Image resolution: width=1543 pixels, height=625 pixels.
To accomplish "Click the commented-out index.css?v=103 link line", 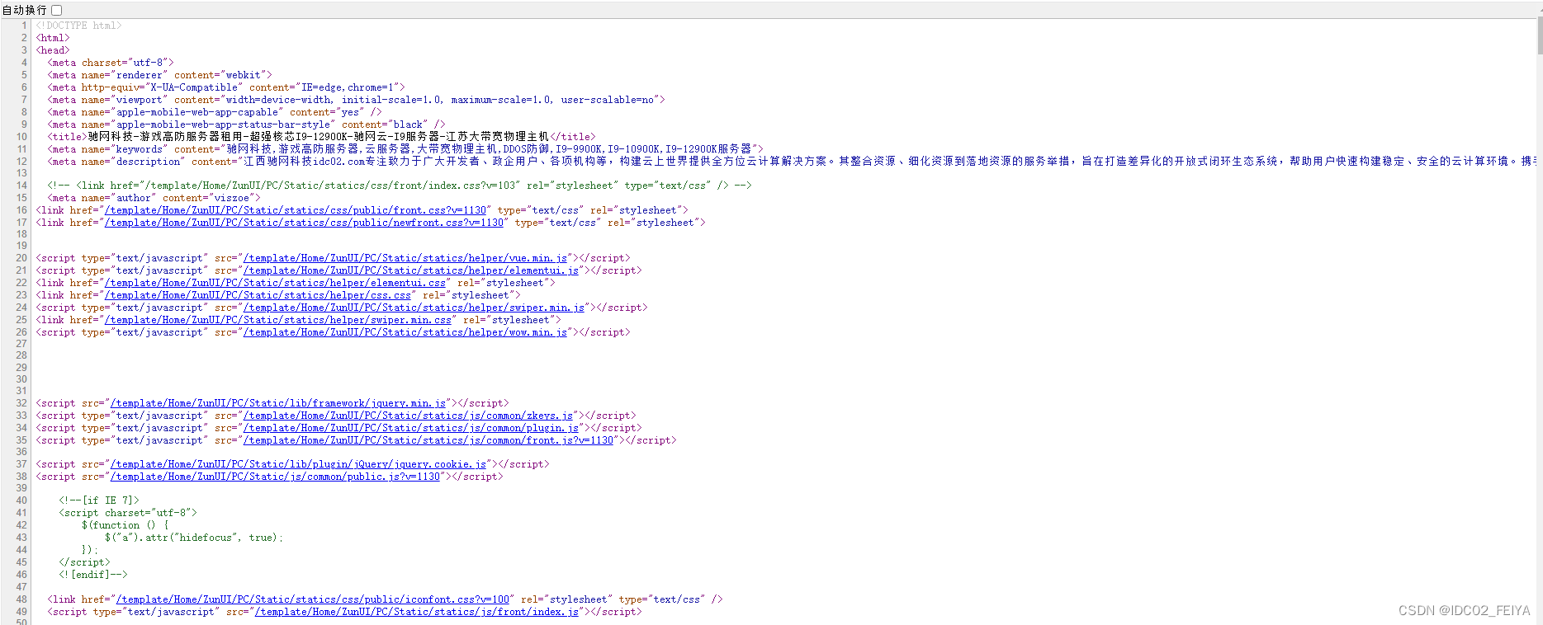I will click(400, 186).
